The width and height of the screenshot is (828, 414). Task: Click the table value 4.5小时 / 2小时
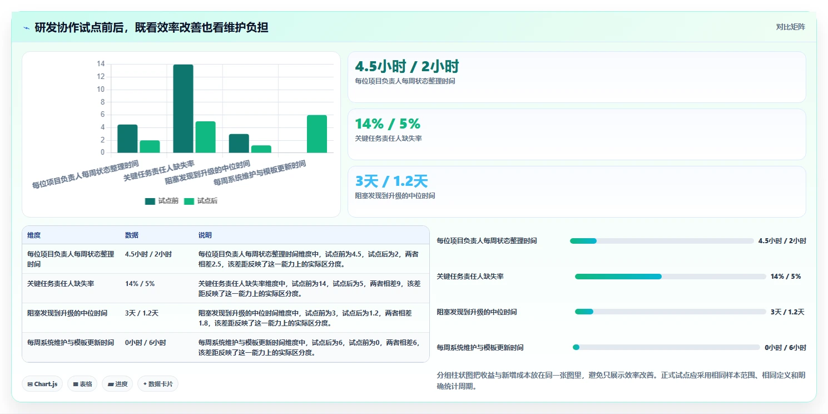pos(148,254)
